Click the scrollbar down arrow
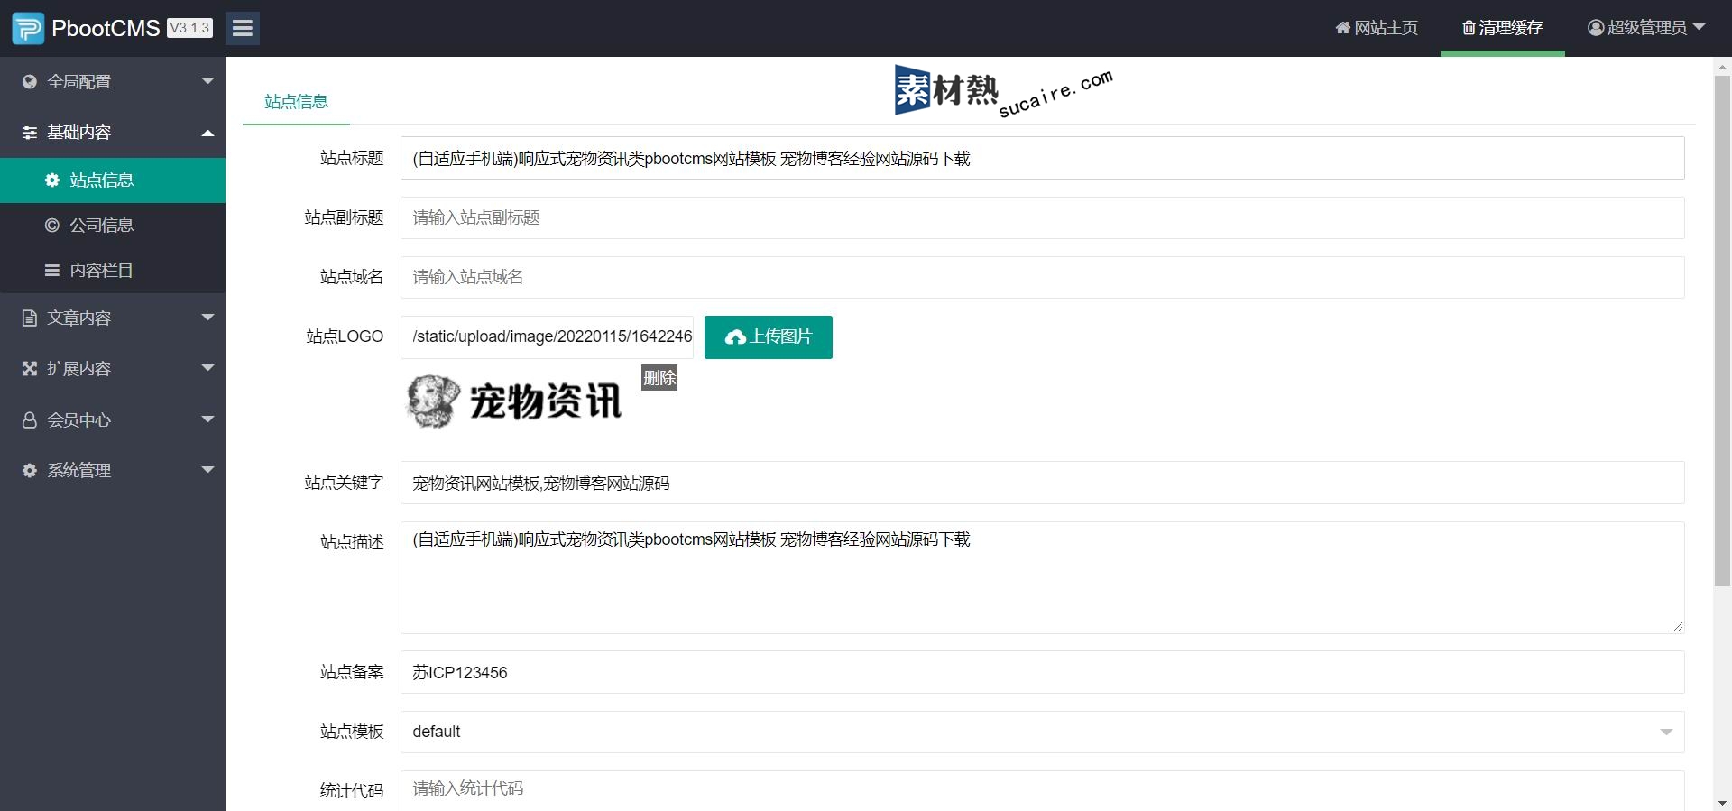 coord(1722,802)
